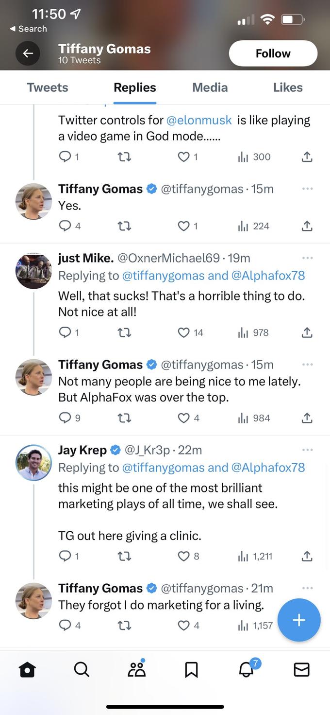This screenshot has width=330, height=715.
Task: Follow Tiffany Gomas
Action: (273, 53)
